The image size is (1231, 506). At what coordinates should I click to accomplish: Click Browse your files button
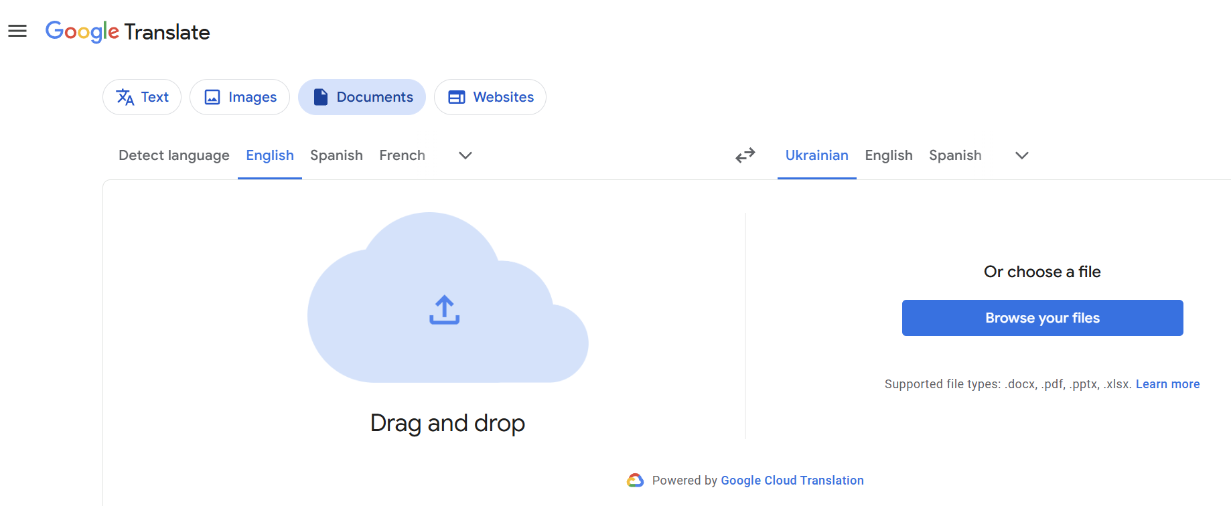(1043, 318)
